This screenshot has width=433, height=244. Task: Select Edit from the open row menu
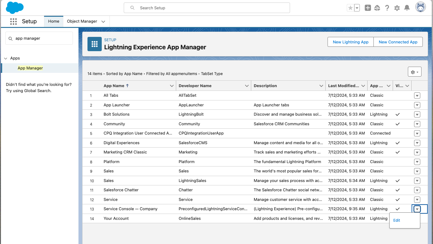pos(397,220)
